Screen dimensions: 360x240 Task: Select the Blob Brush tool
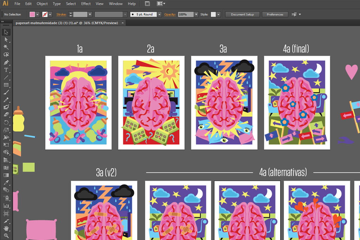(x=6, y=107)
